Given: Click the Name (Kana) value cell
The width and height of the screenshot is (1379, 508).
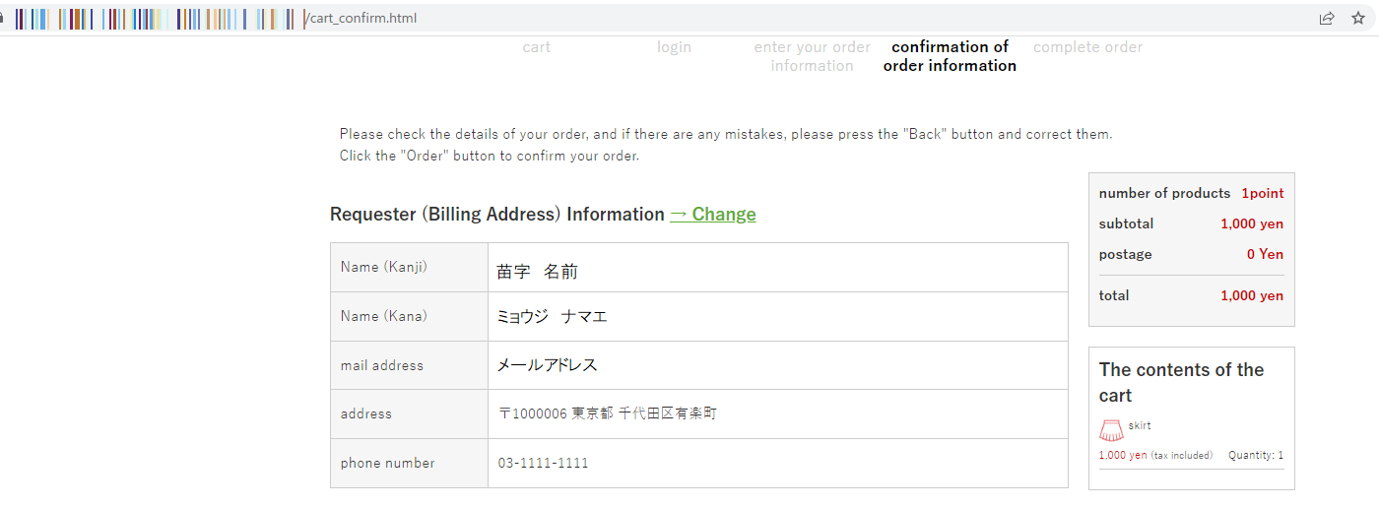Looking at the screenshot, I should (778, 317).
